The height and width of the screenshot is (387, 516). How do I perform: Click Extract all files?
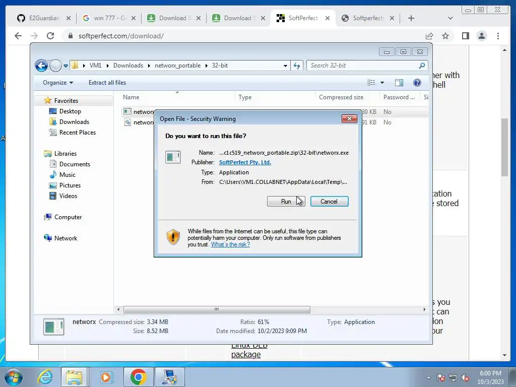click(107, 83)
